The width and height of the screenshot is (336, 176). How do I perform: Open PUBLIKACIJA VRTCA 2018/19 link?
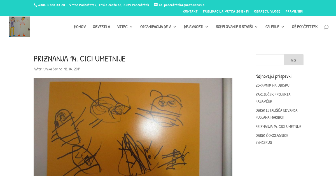226,11
